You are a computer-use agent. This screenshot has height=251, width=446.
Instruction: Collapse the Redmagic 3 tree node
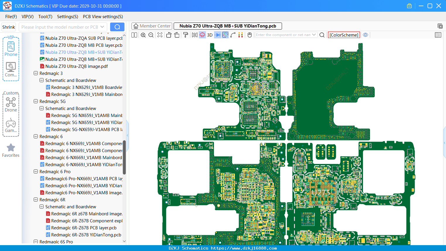point(36,73)
